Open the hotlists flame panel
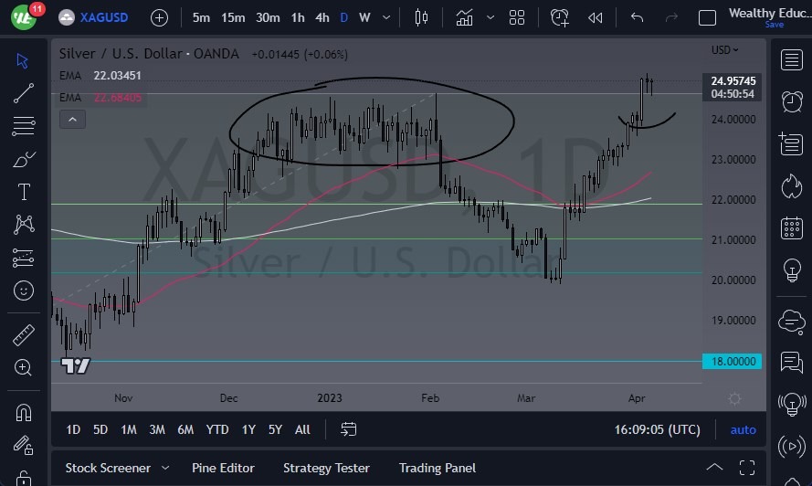The height and width of the screenshot is (486, 812). (791, 186)
